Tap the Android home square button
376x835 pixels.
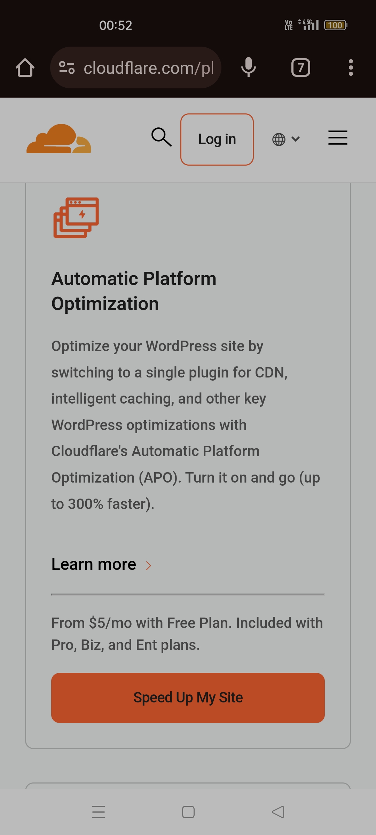[188, 812]
